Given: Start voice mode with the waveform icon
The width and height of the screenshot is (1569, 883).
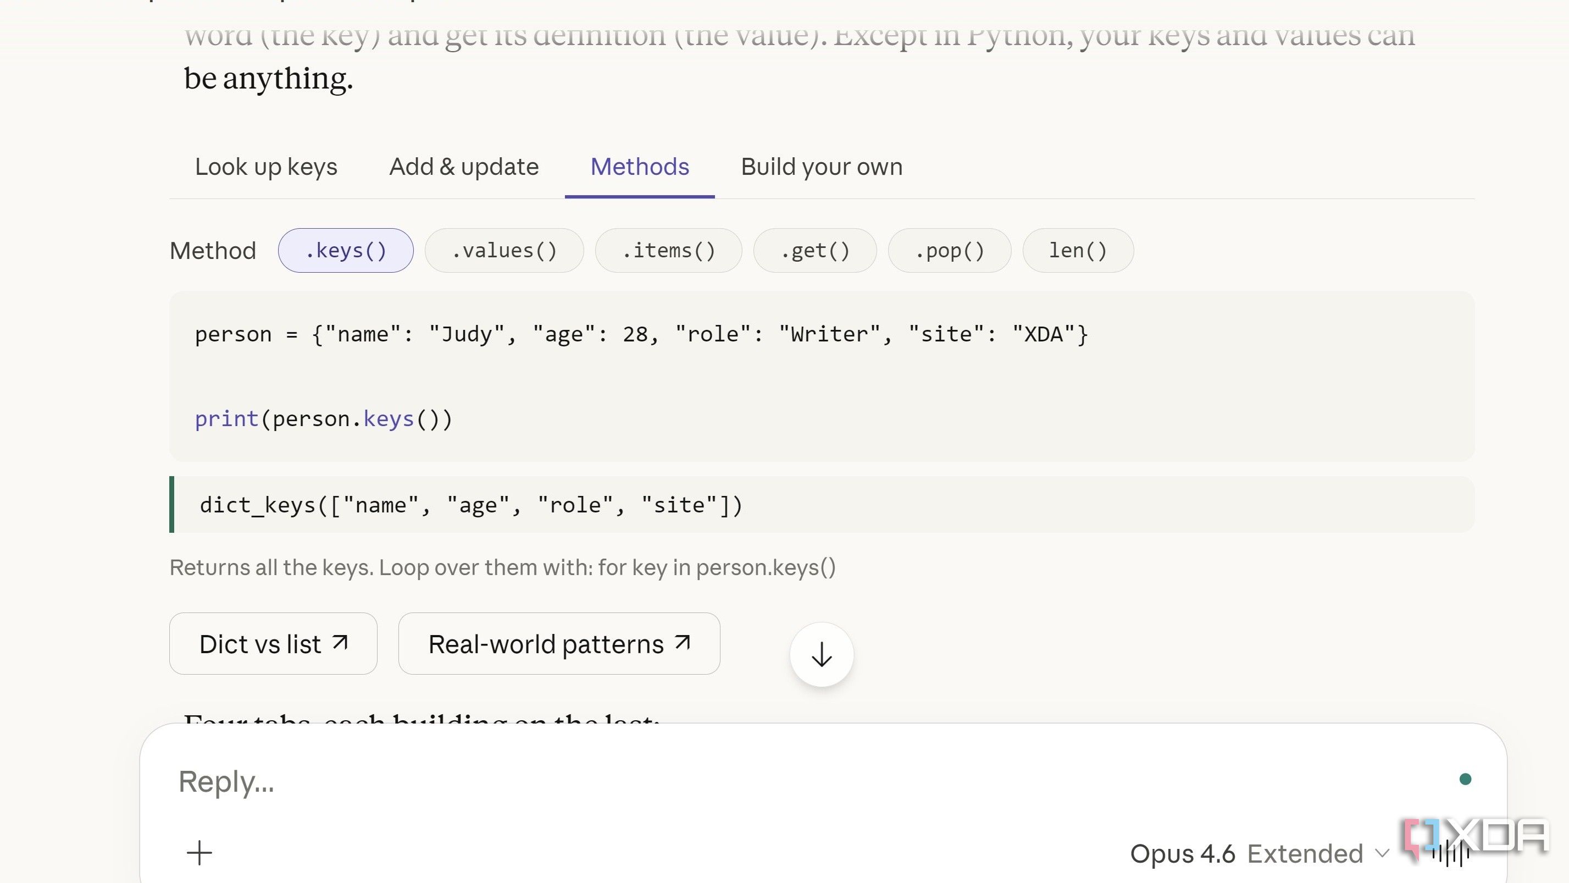Looking at the screenshot, I should (1451, 853).
